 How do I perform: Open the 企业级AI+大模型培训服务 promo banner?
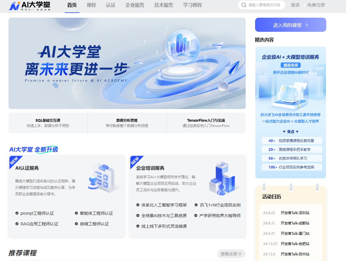pos(291,112)
